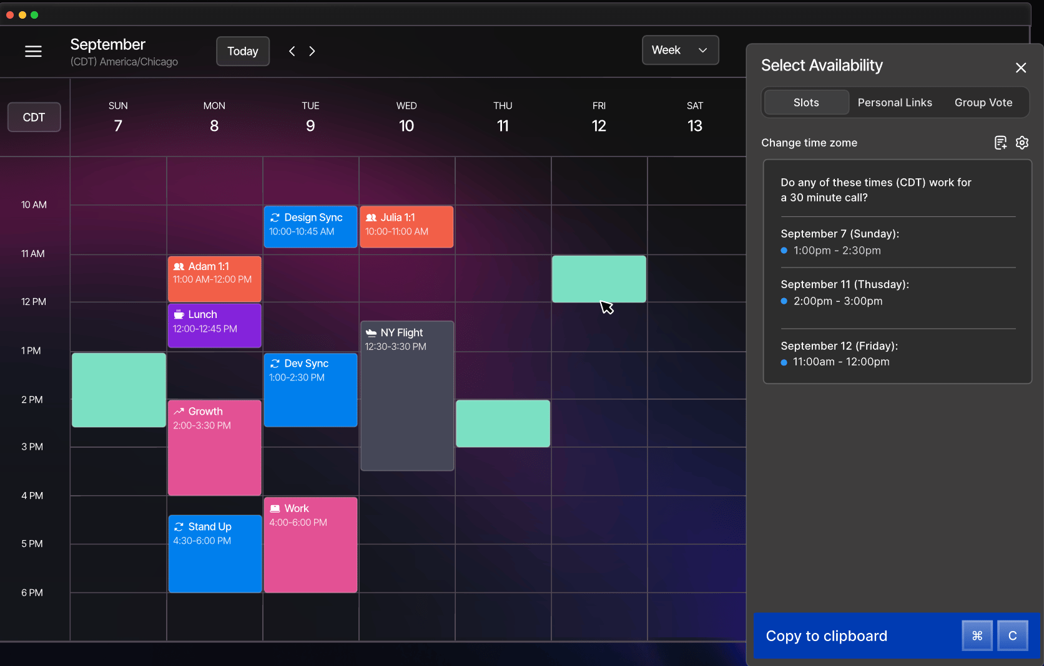Click the Today button
The width and height of the screenshot is (1044, 666).
pos(243,51)
